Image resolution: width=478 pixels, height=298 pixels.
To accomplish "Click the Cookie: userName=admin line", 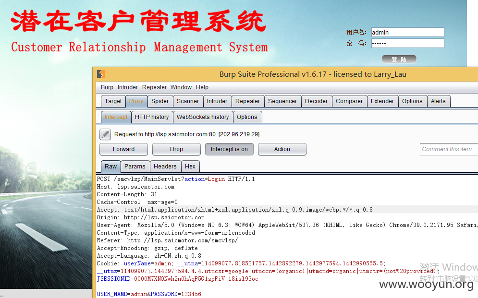I will point(241,263).
